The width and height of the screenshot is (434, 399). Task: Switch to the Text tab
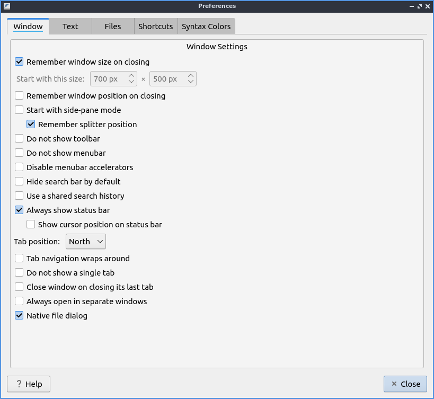click(70, 26)
